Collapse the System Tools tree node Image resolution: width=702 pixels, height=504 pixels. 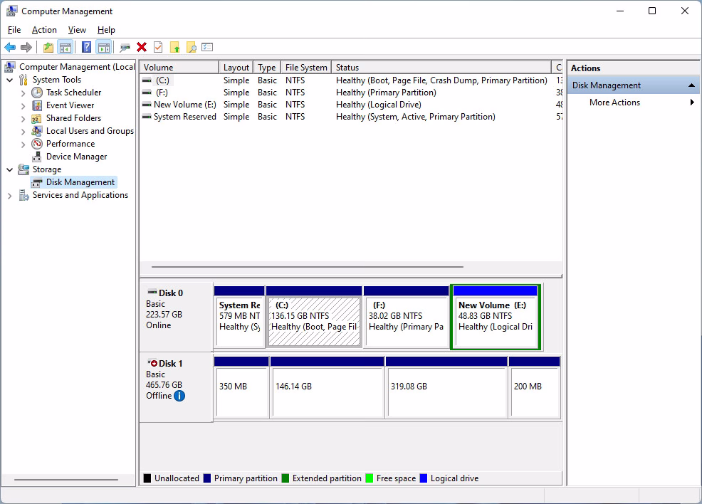coord(10,80)
